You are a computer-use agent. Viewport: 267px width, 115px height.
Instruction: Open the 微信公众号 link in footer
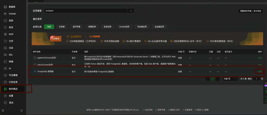click(174, 110)
